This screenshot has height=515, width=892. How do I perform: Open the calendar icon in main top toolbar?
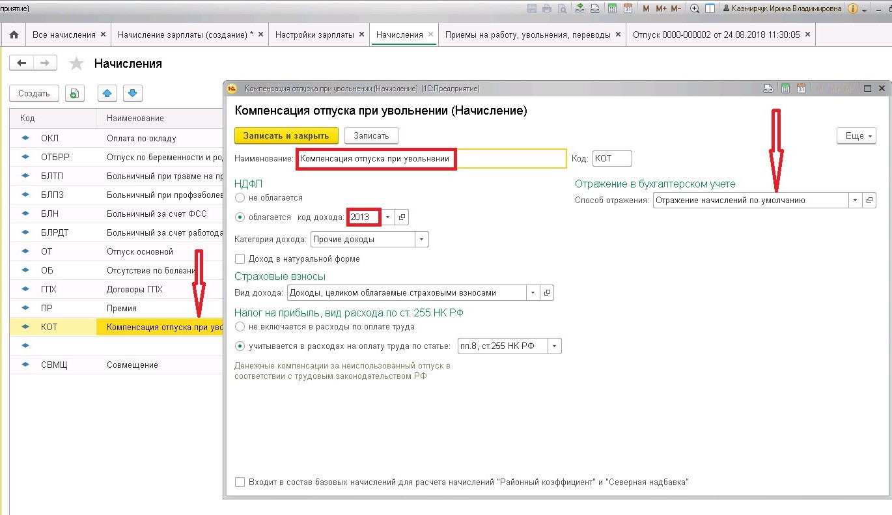[628, 8]
